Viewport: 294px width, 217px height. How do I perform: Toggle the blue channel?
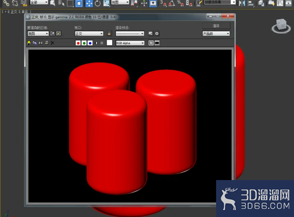click(90, 43)
